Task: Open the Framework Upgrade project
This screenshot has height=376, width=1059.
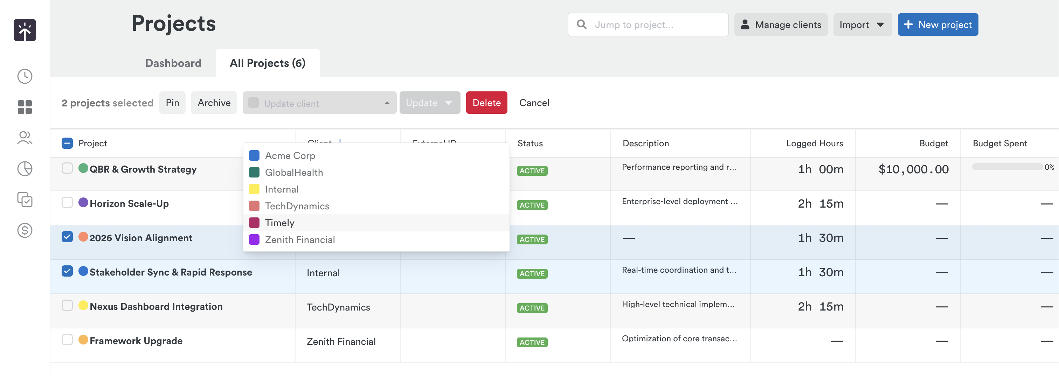Action: pyautogui.click(x=136, y=341)
